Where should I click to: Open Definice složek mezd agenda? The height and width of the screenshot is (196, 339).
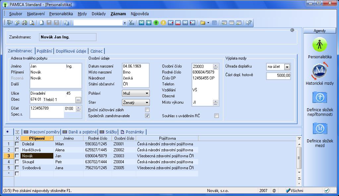[x=319, y=129]
